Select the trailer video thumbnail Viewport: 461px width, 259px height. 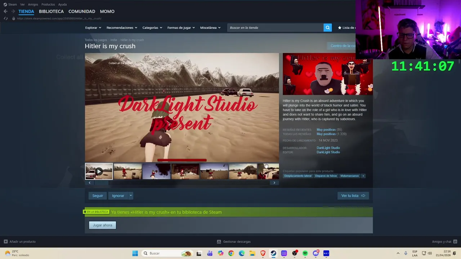tap(99, 171)
